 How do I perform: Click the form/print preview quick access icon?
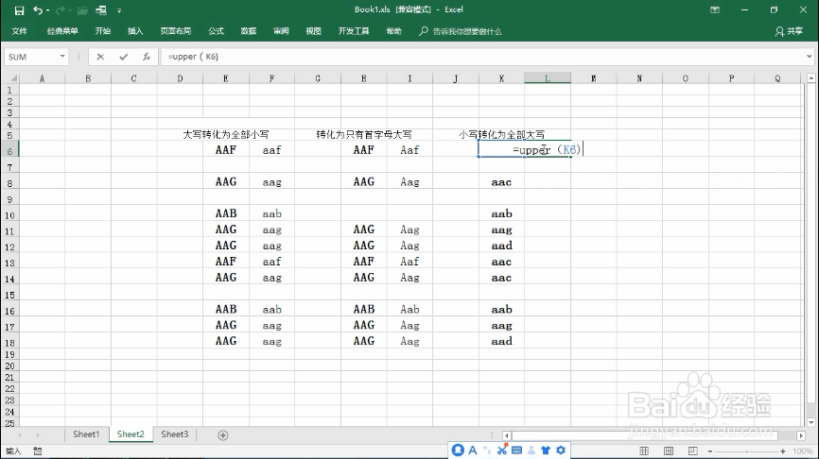tap(101, 10)
